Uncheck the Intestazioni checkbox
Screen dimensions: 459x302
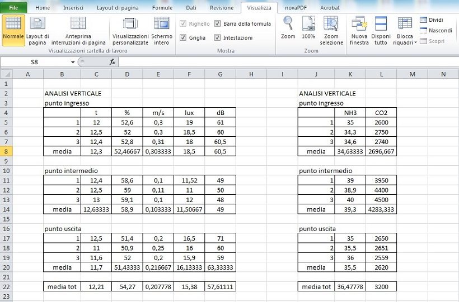pos(217,37)
